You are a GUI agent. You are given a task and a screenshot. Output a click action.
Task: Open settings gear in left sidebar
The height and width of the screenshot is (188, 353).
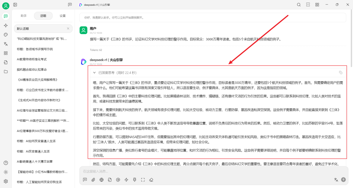click(6, 181)
